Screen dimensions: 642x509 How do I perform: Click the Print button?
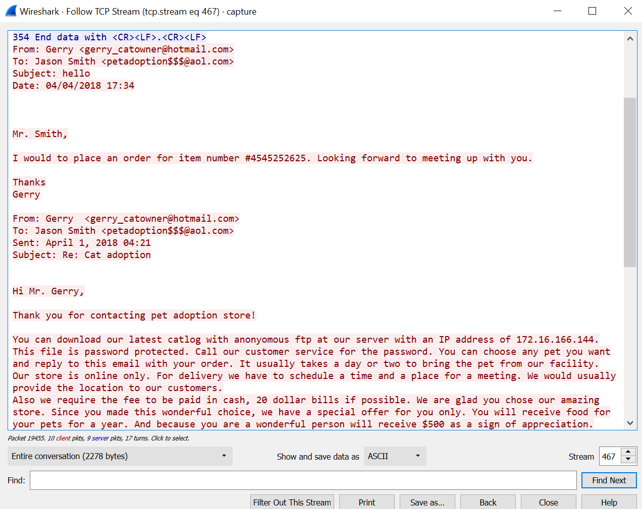coord(367,502)
